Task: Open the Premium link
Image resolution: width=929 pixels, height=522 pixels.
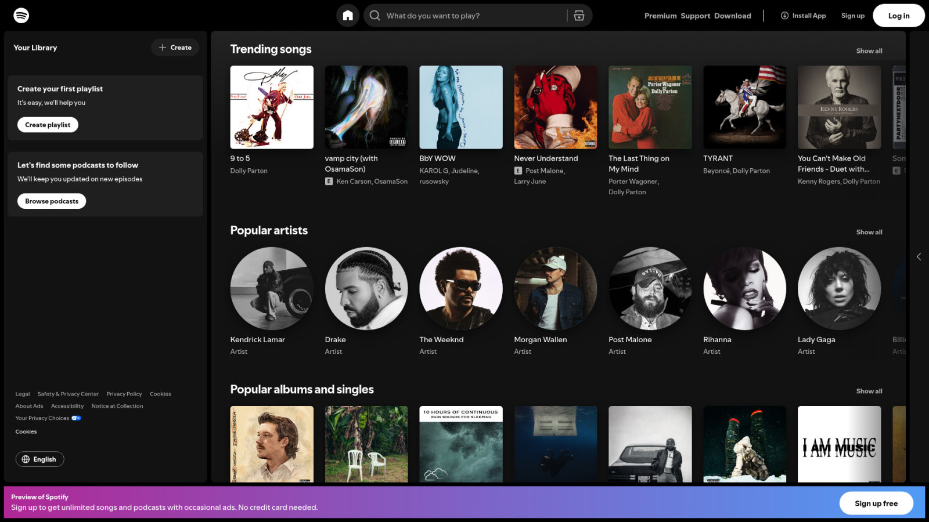Action: [x=661, y=16]
